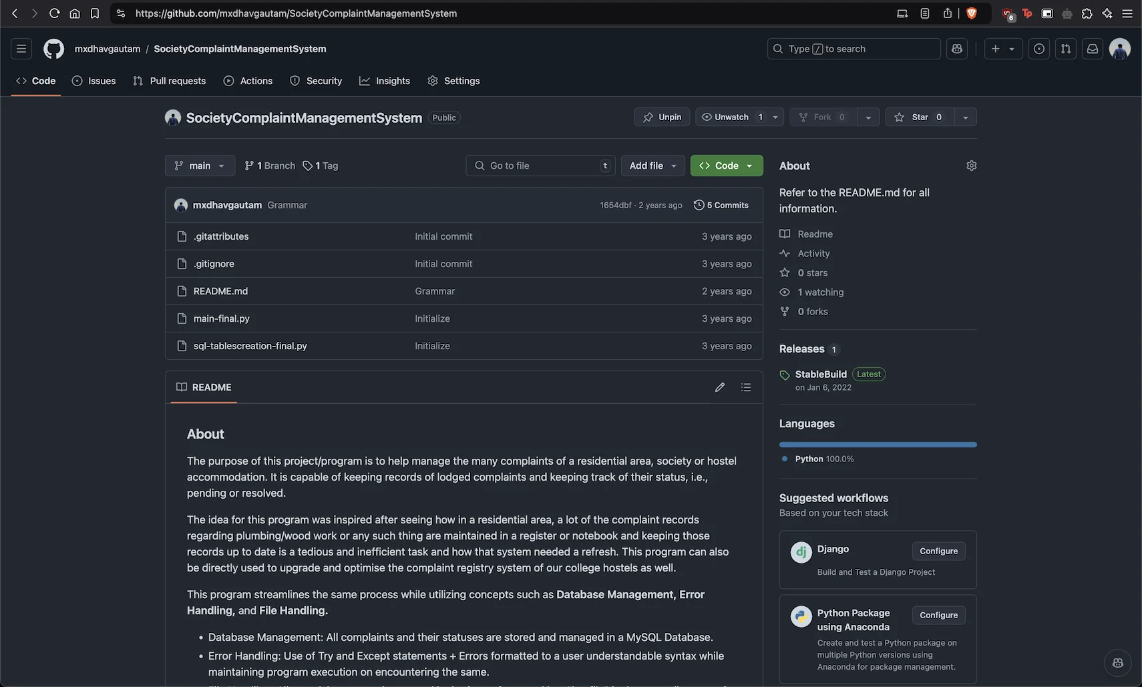The height and width of the screenshot is (687, 1142).
Task: Open the green Code dropdown
Action: (x=726, y=165)
